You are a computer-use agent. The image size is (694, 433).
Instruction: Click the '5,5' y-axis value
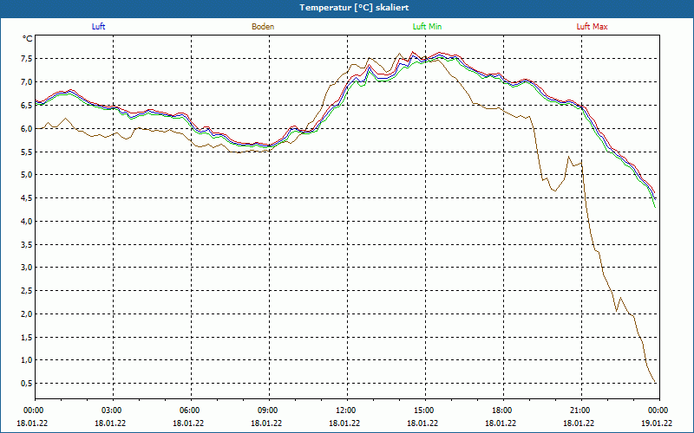pyautogui.click(x=27, y=152)
